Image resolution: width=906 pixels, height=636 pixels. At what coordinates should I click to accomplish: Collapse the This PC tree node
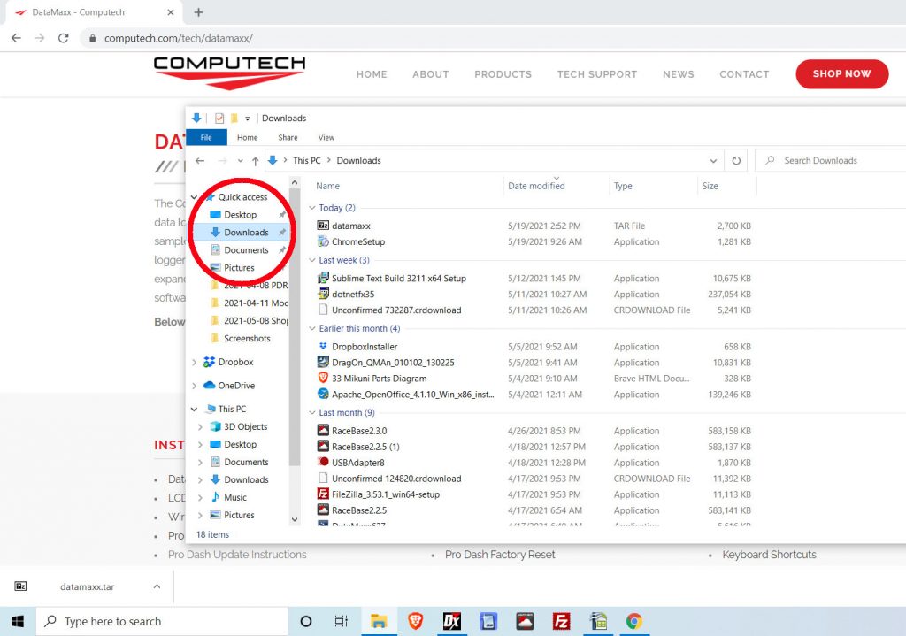(x=194, y=409)
